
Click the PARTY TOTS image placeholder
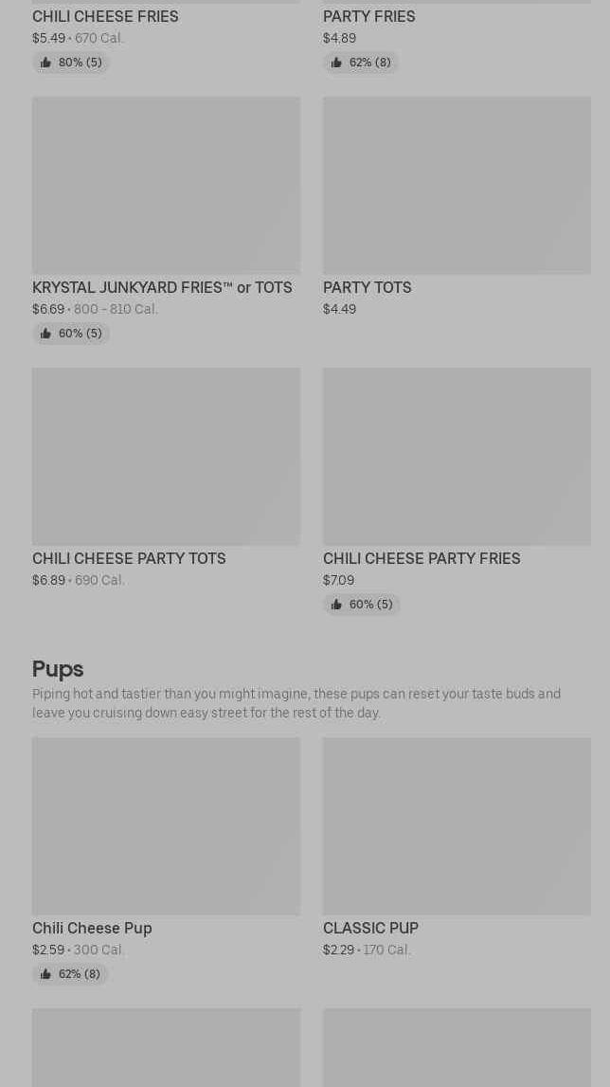(x=457, y=185)
